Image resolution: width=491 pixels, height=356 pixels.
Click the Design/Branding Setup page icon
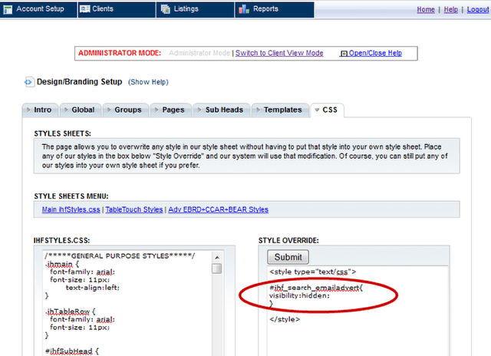29,82
